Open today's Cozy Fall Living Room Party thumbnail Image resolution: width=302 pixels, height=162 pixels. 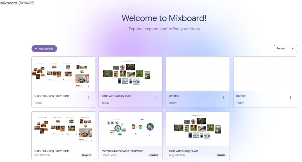point(63,73)
